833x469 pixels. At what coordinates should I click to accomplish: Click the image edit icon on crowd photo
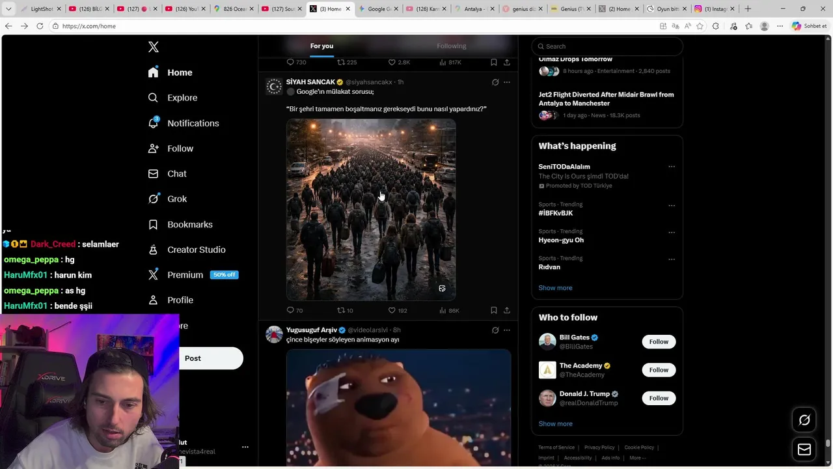[442, 288]
